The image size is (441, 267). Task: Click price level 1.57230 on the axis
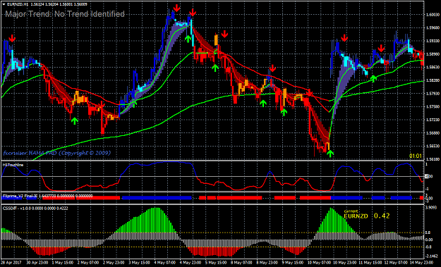432,120
